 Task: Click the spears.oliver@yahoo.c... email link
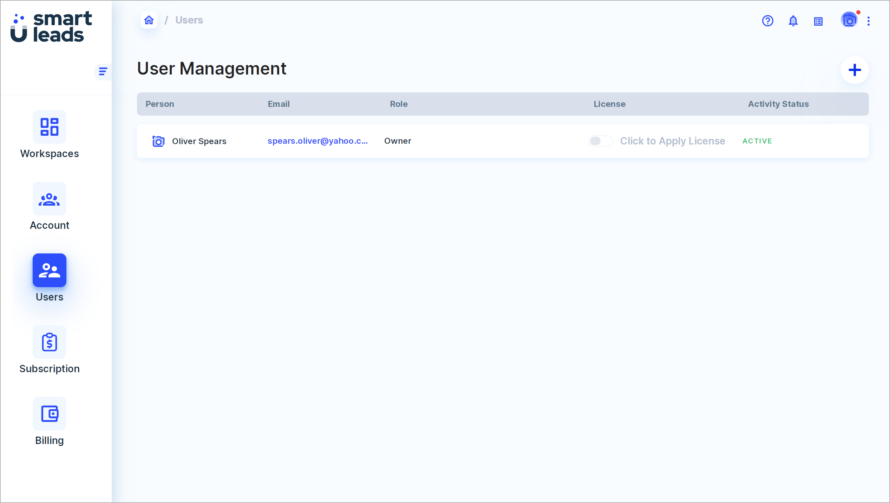pyautogui.click(x=318, y=141)
